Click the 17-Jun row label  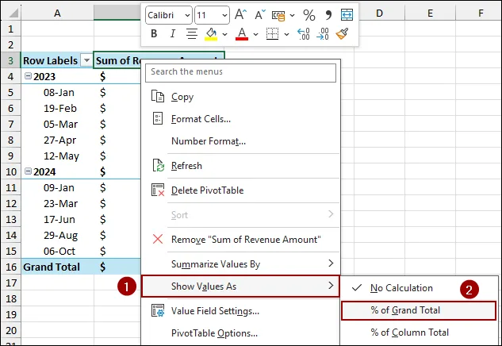(x=59, y=220)
